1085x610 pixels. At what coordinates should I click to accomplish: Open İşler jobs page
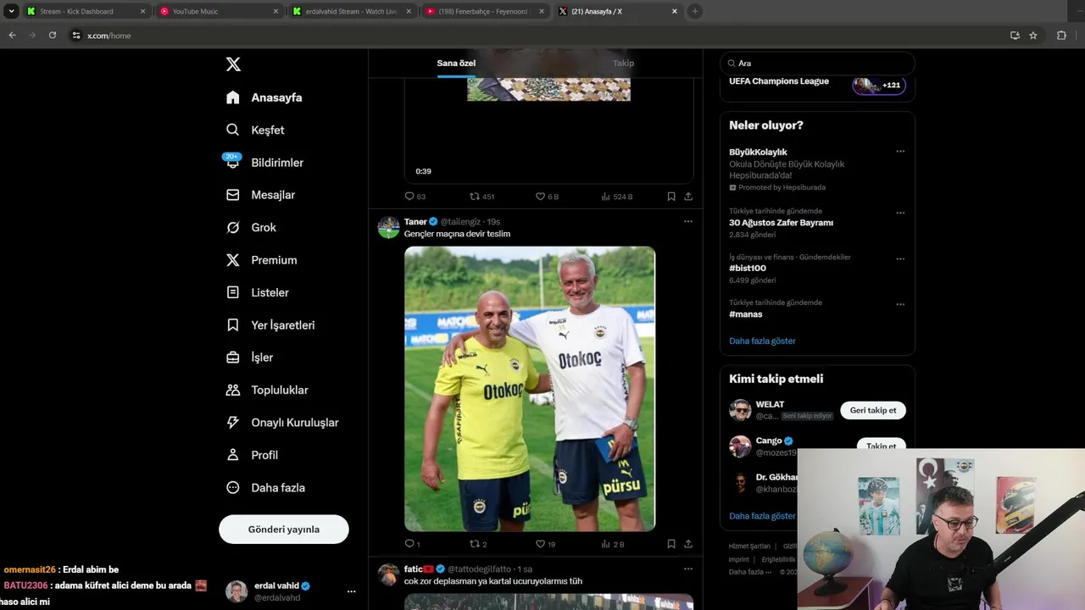click(249, 358)
